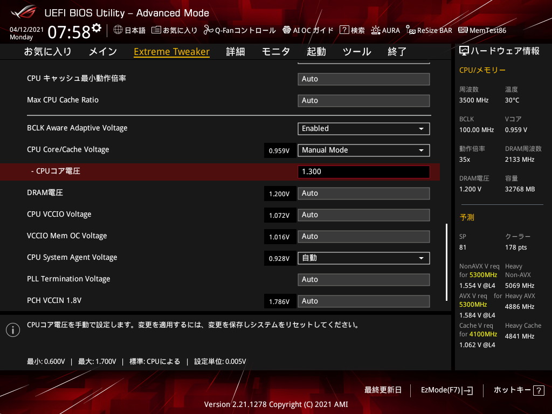The width and height of the screenshot is (552, 414).
Task: Click the CPU/メモリー section heading
Action: point(482,70)
